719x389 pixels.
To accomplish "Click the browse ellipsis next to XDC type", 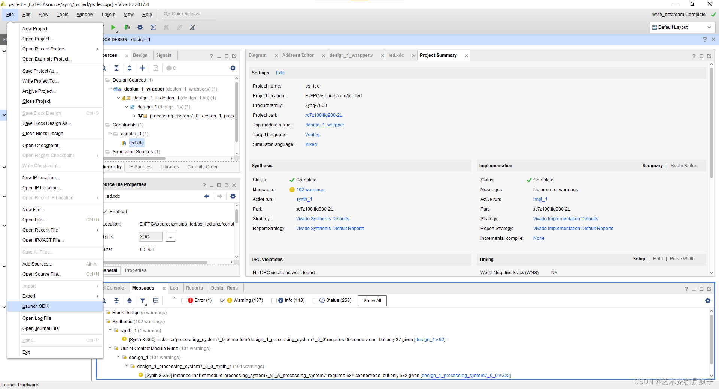I will (170, 237).
